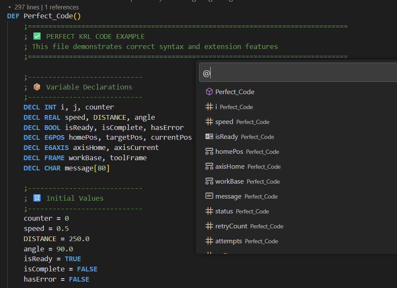Click the CHAR type keyword
The image size is (397, 288).
[x=52, y=168]
